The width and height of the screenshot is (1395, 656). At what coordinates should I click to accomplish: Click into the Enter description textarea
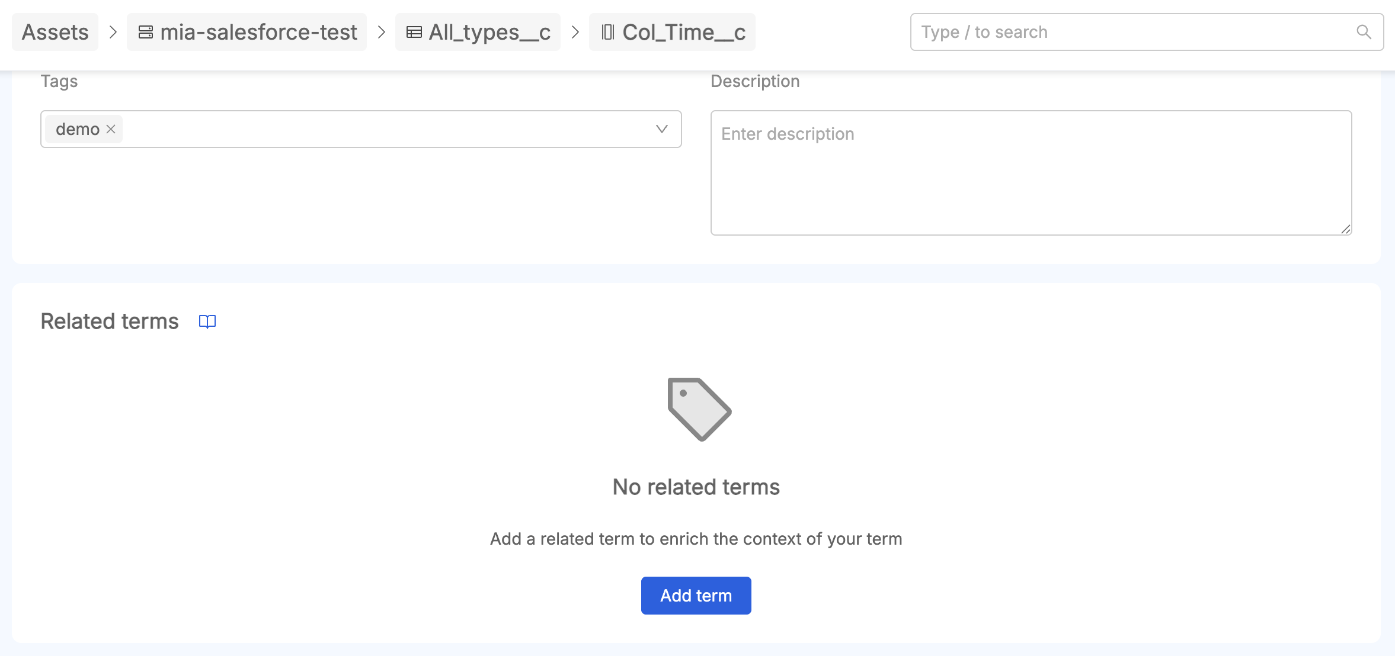click(1031, 173)
